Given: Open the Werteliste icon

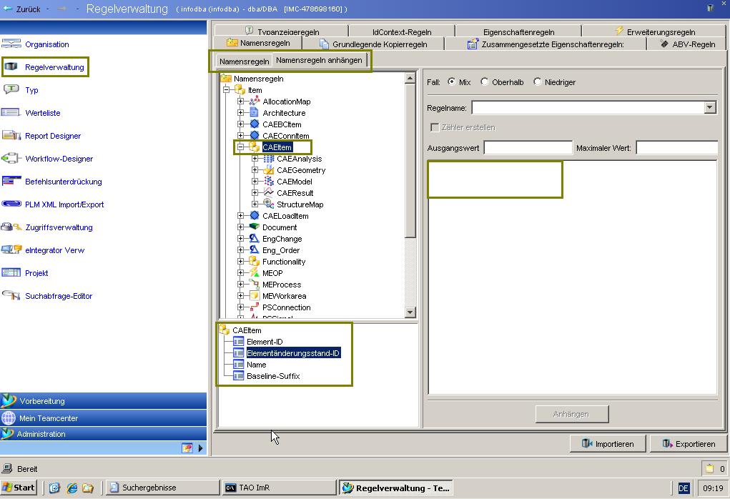Looking at the screenshot, I should [x=11, y=113].
